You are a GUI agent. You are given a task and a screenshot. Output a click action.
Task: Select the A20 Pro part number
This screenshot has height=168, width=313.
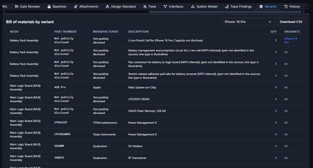point(60,87)
